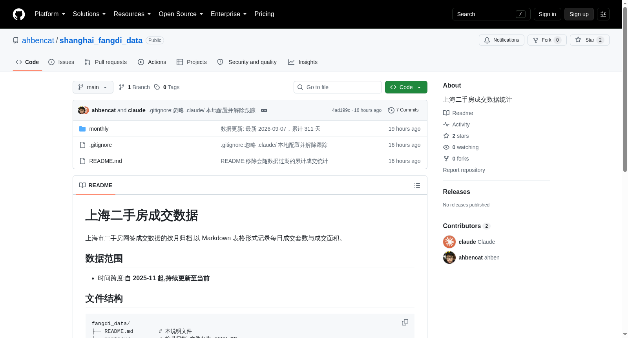628x338 pixels.
Task: Select the README tab header
Action: (x=96, y=185)
